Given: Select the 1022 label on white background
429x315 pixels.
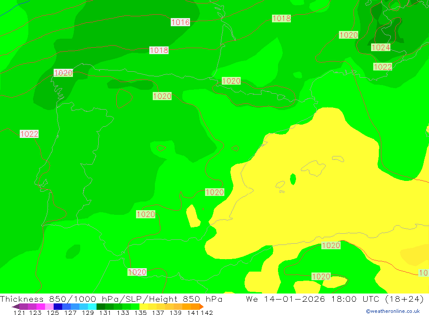Looking at the screenshot, I should coord(29,134).
